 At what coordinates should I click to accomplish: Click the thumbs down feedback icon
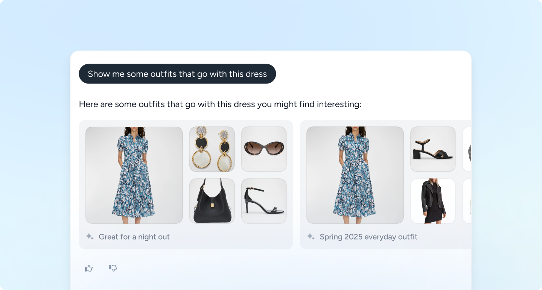tap(113, 268)
